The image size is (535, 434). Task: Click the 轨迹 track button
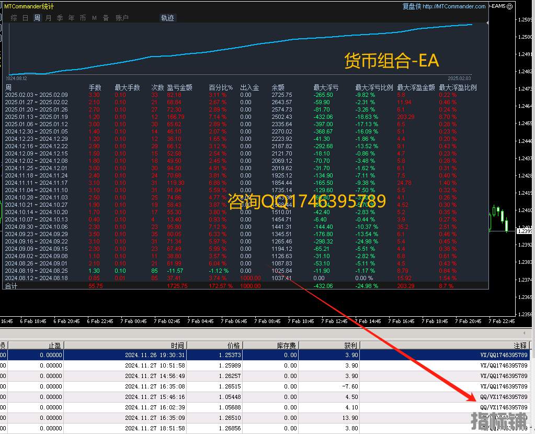[167, 18]
